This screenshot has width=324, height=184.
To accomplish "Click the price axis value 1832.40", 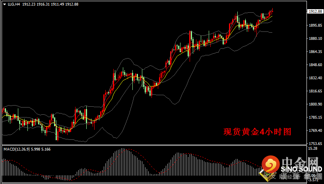I will click(315, 78).
